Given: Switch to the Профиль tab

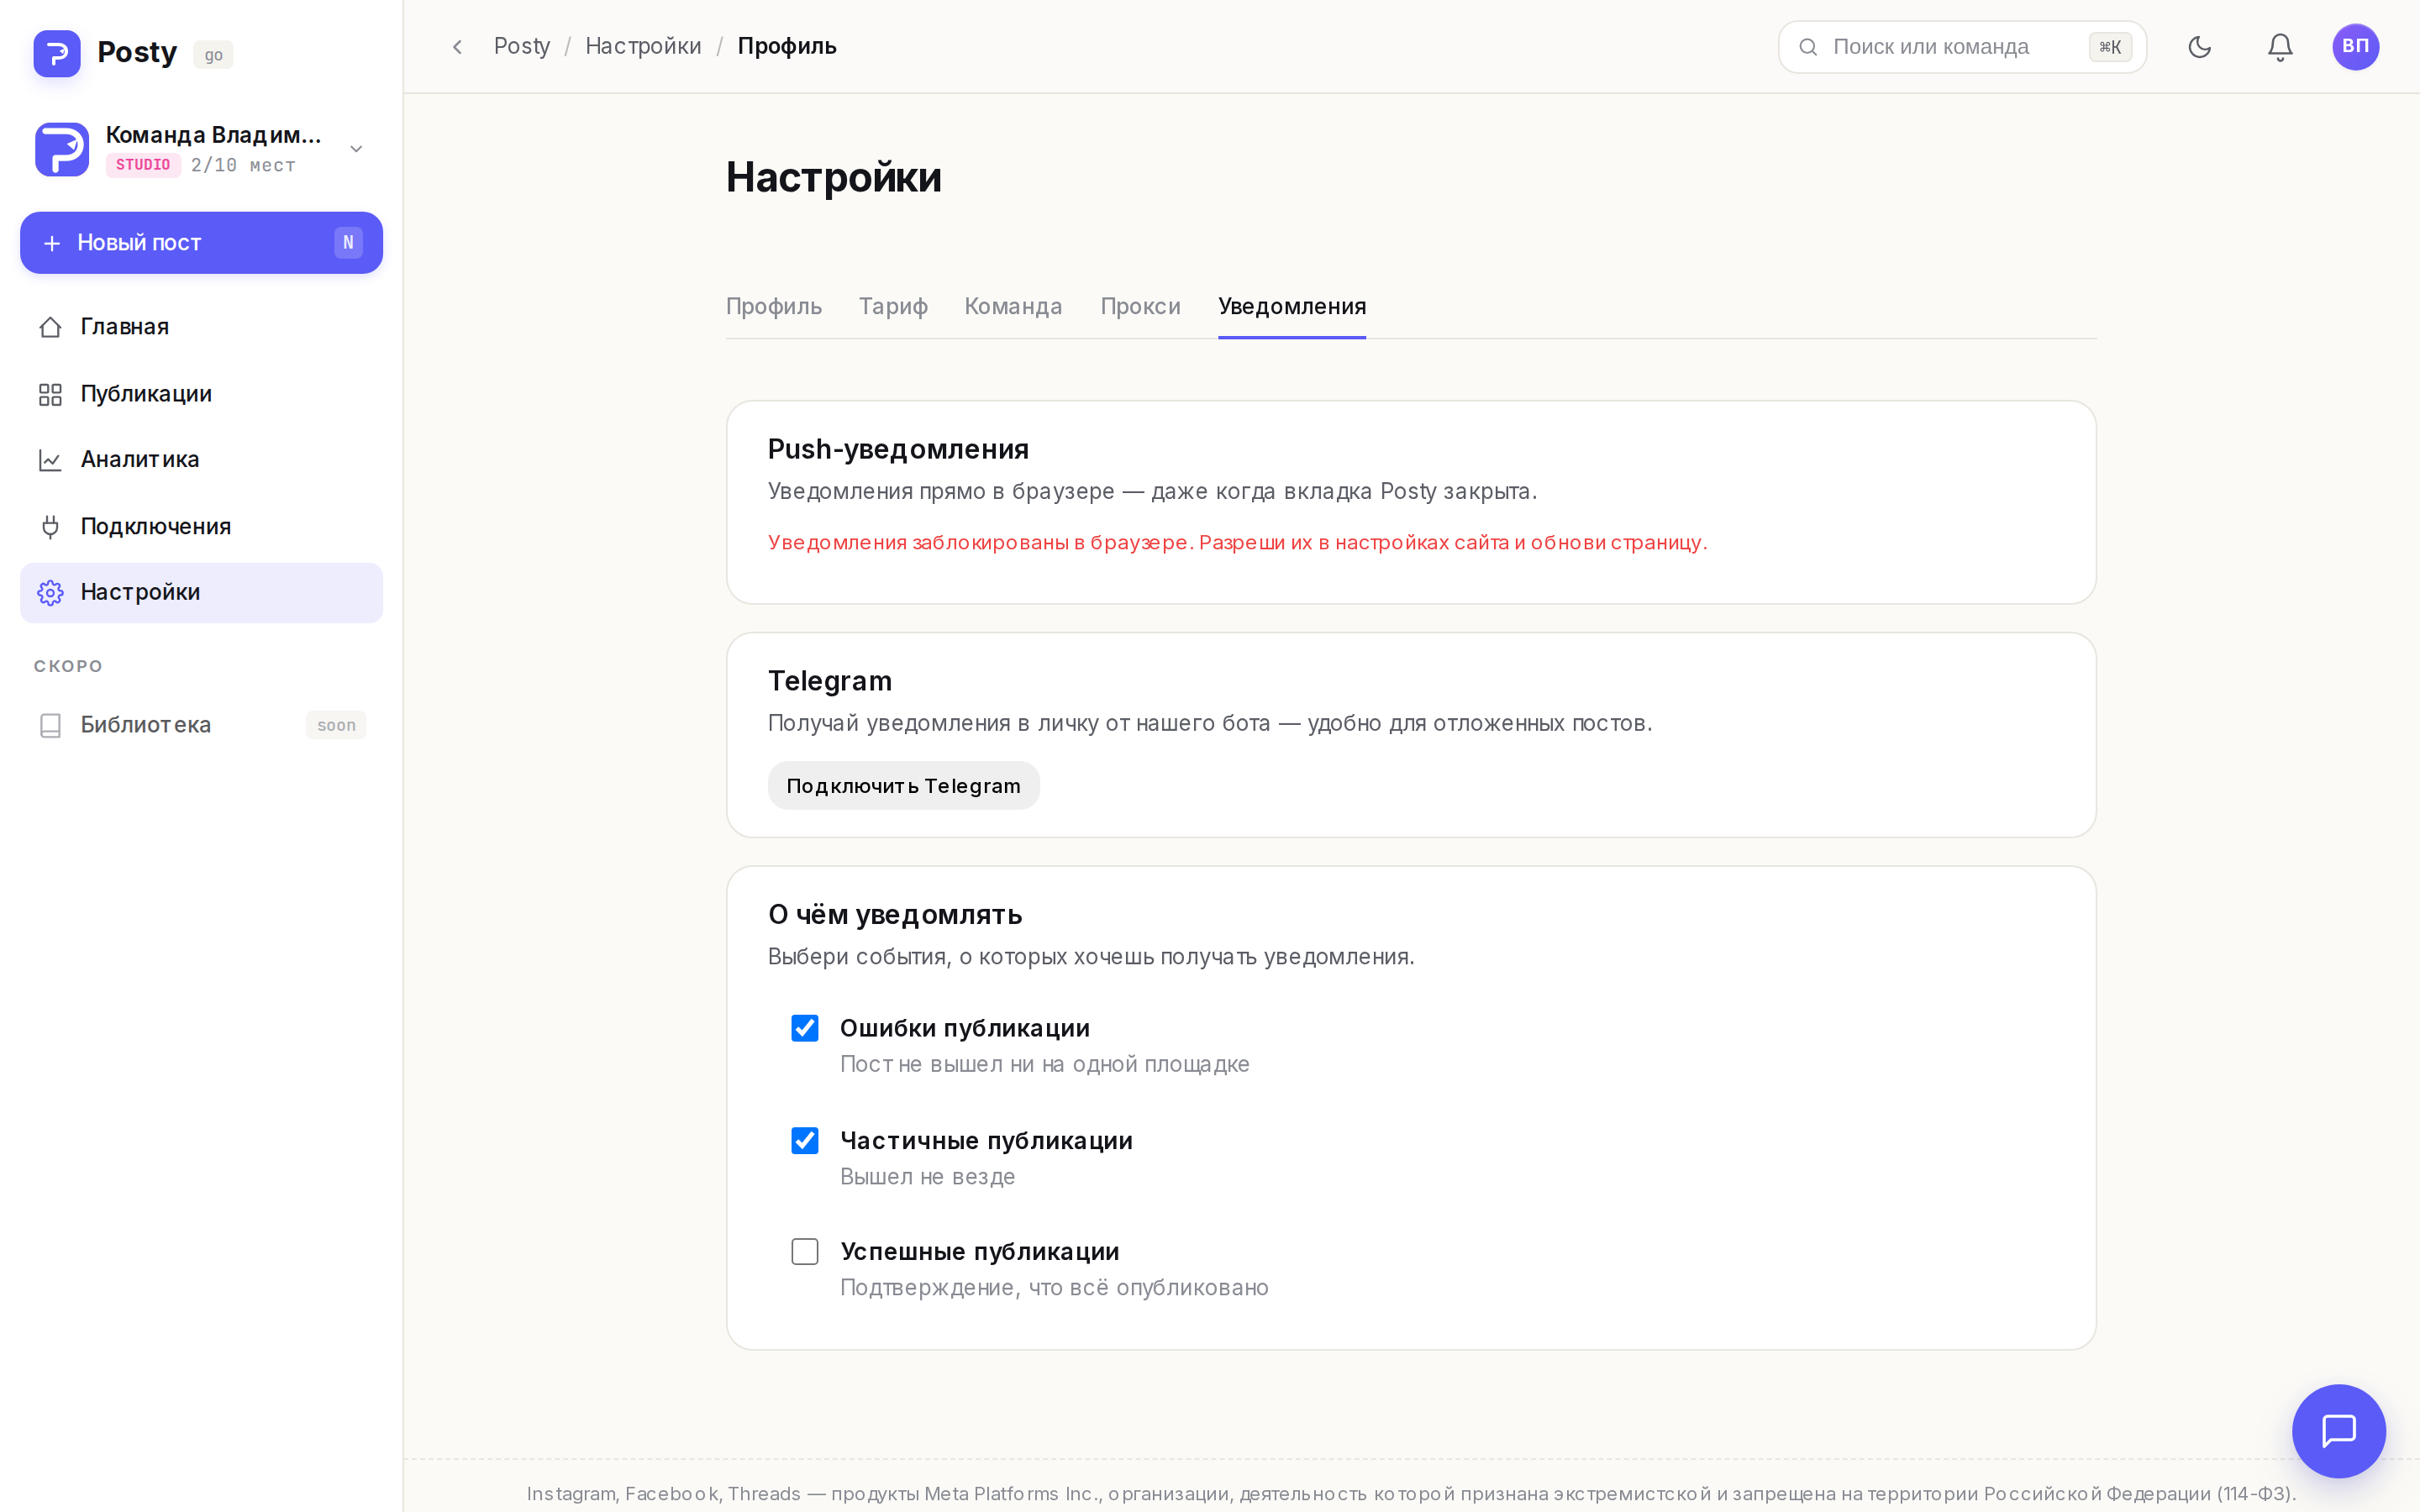Looking at the screenshot, I should click(x=774, y=306).
